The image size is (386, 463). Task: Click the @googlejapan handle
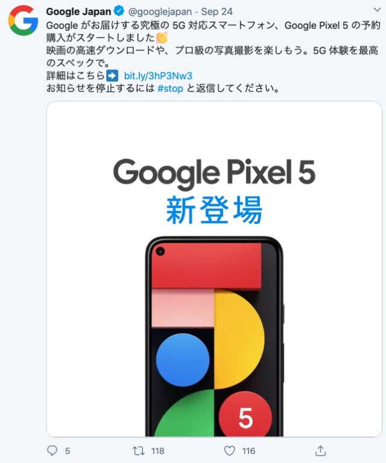click(160, 12)
